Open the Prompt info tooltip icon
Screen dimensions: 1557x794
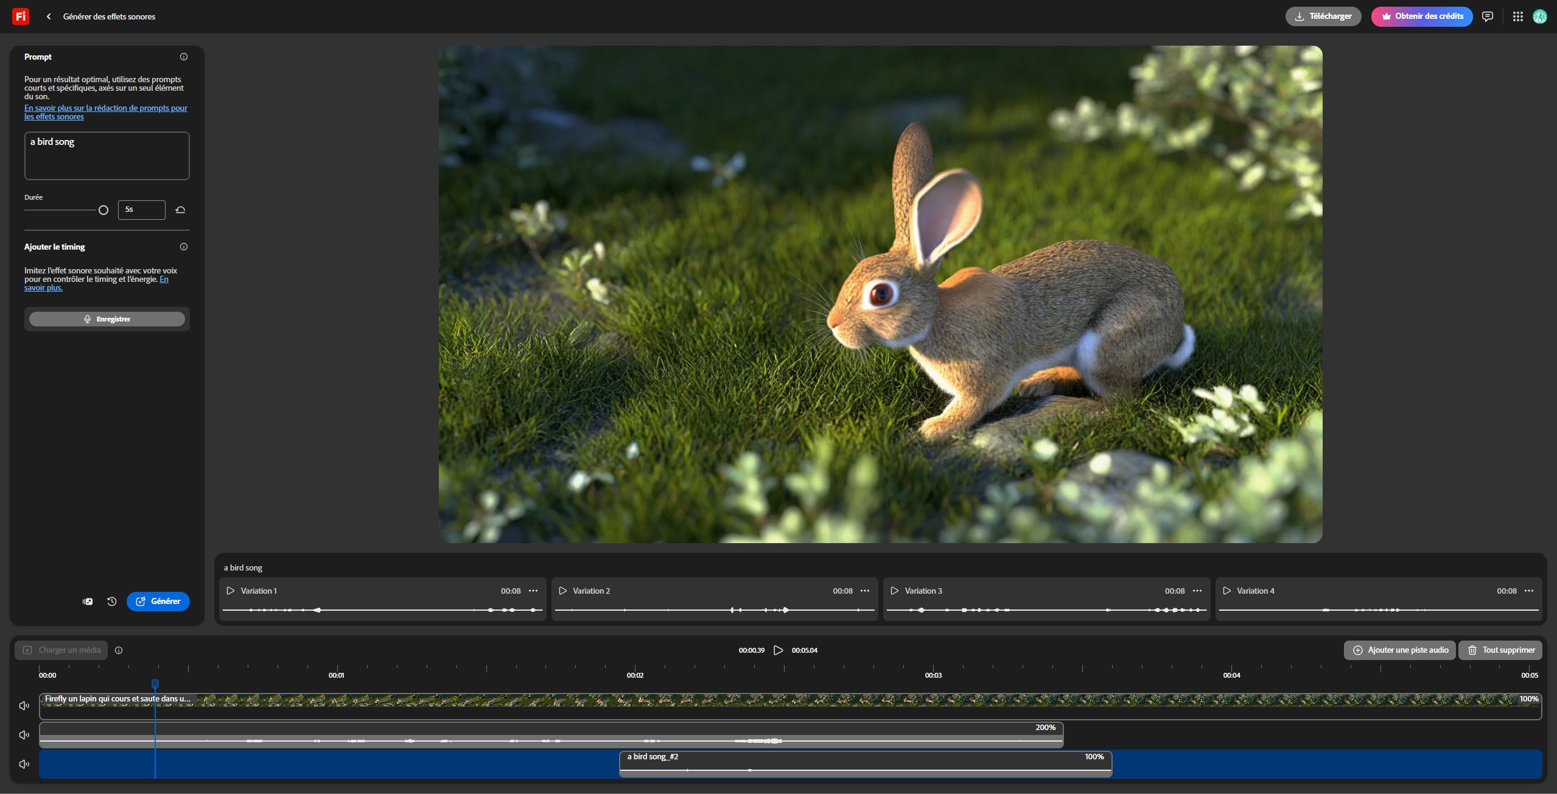(184, 57)
